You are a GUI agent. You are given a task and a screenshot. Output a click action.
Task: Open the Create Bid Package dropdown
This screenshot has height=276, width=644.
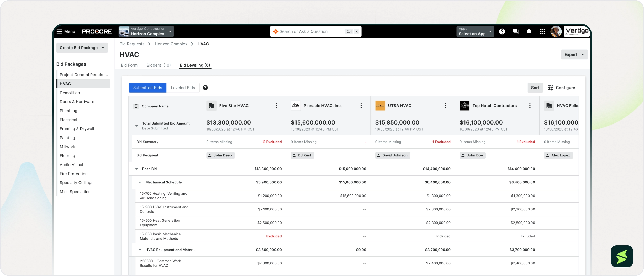point(82,48)
